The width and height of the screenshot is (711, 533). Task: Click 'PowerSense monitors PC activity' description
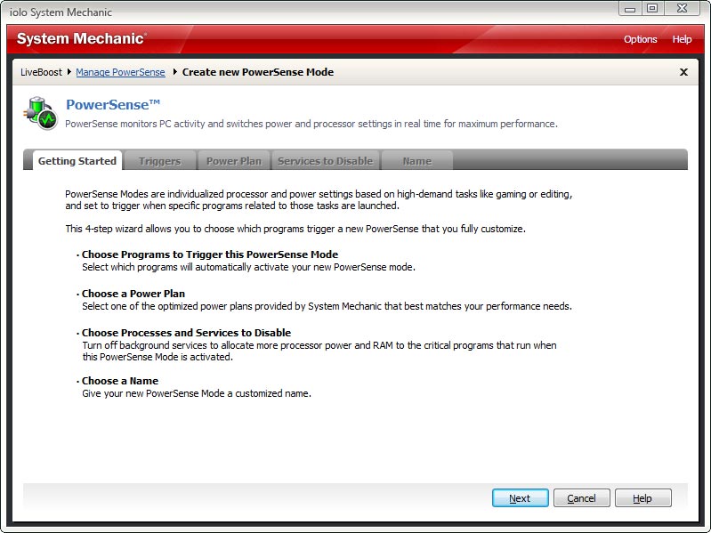(311, 124)
